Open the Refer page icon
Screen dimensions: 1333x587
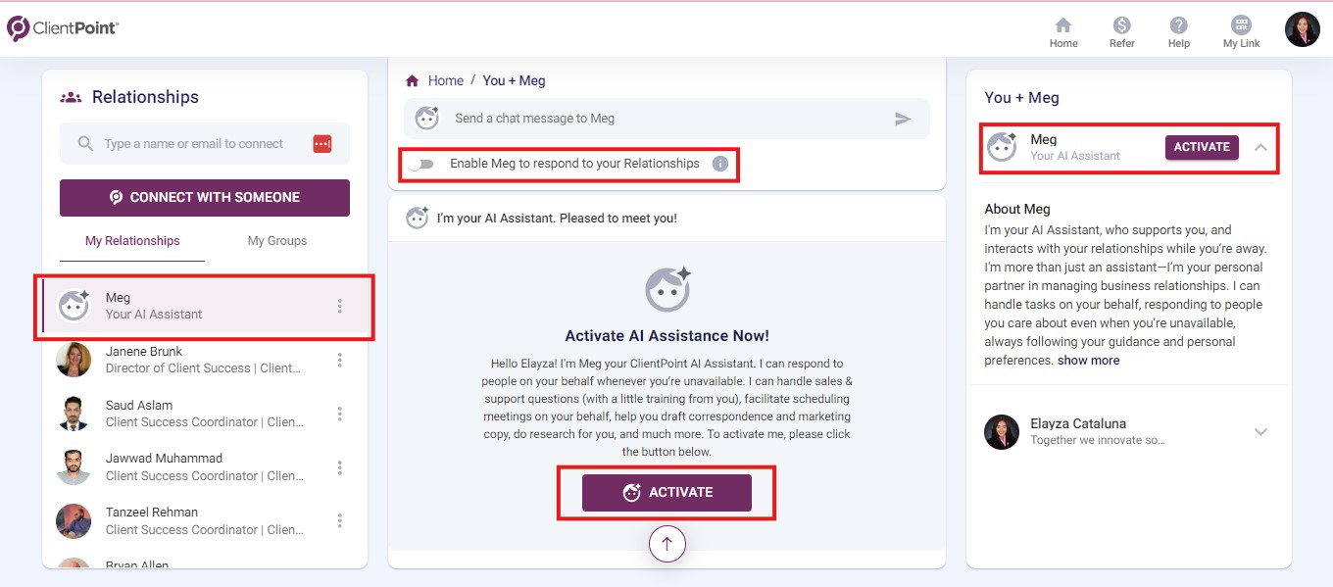tap(1121, 29)
